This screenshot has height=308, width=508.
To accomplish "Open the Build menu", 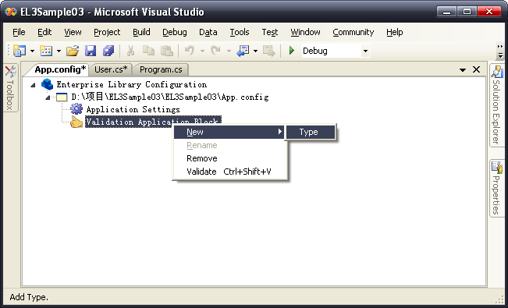I will click(x=141, y=32).
